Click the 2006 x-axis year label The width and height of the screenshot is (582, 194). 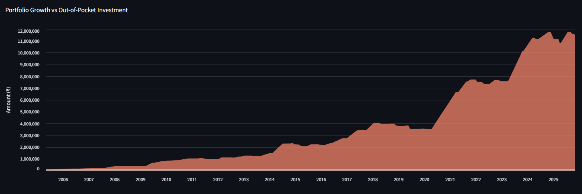(63, 180)
